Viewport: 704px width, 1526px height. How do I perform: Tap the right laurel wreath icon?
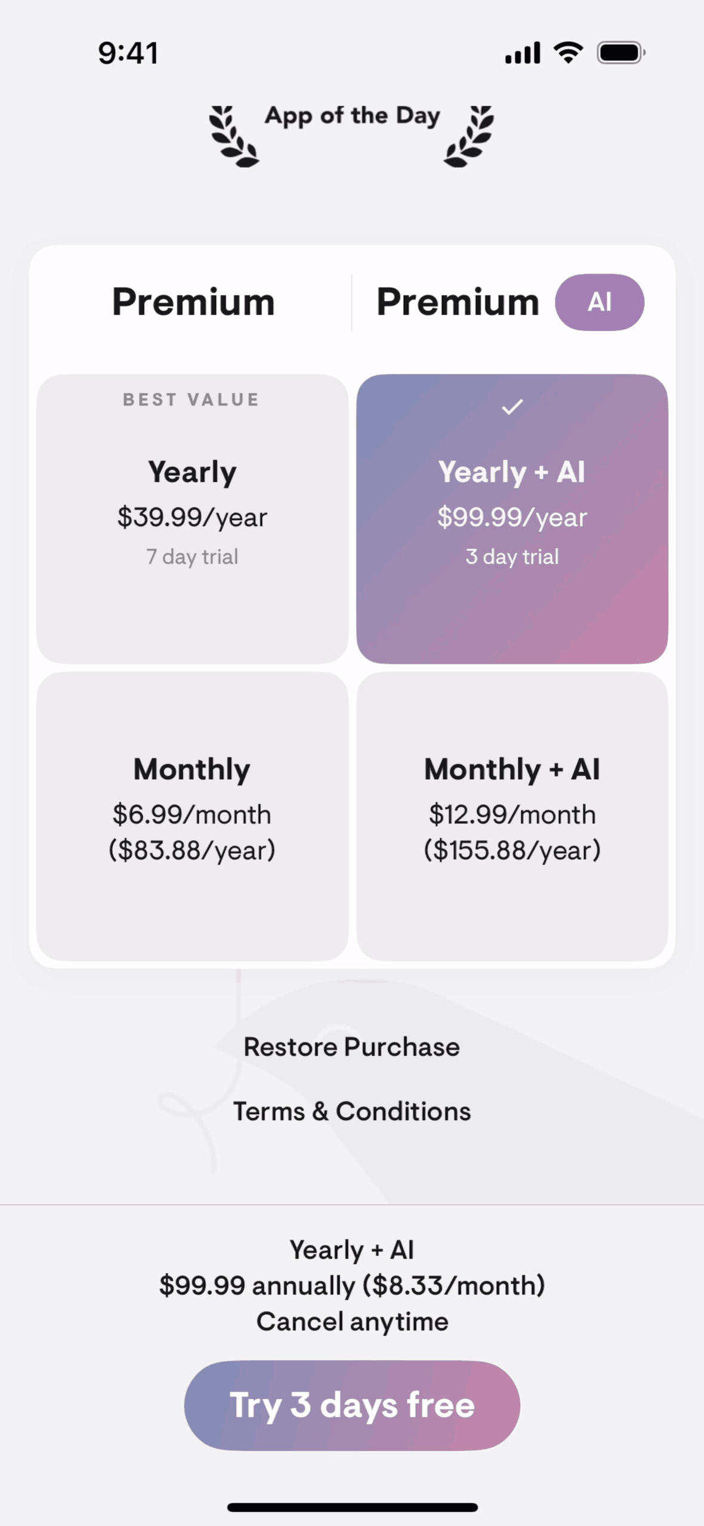click(x=469, y=137)
